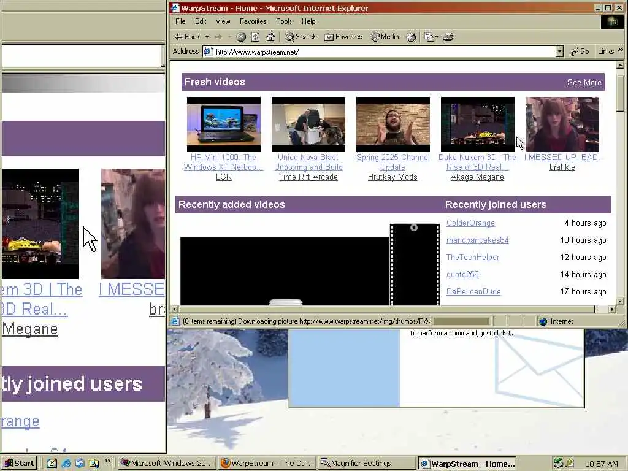This screenshot has height=471, width=628.
Task: Click the vertical scrollbar down arrow
Action: [620, 301]
